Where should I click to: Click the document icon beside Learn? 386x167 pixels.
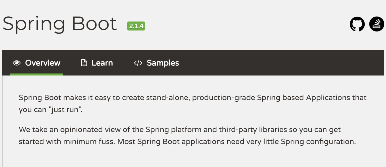(x=84, y=63)
